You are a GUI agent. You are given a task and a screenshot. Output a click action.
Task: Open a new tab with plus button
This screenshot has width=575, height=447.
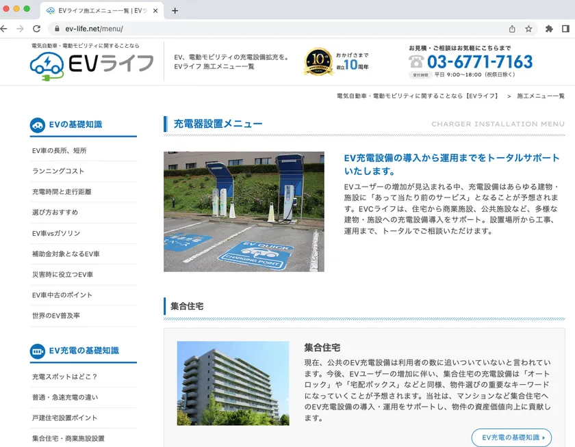coord(175,11)
